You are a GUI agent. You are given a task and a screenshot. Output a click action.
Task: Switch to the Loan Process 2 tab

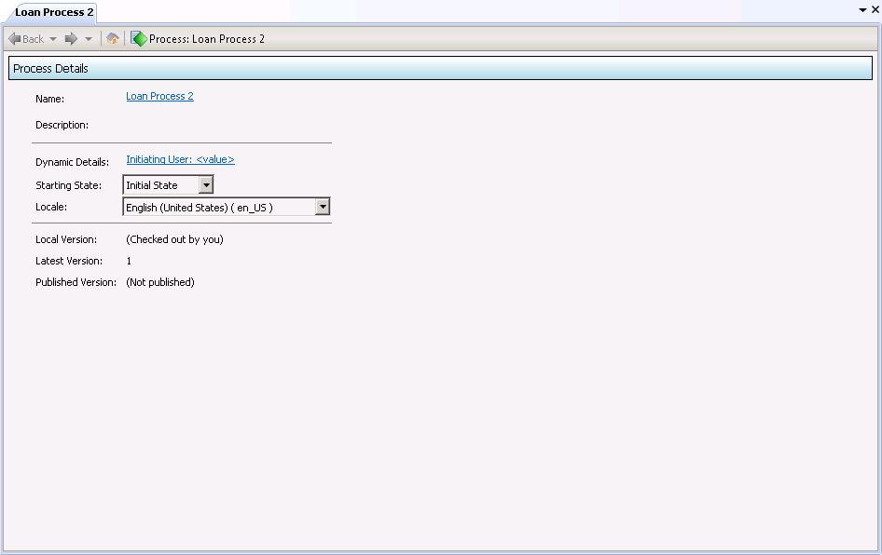pyautogui.click(x=54, y=12)
